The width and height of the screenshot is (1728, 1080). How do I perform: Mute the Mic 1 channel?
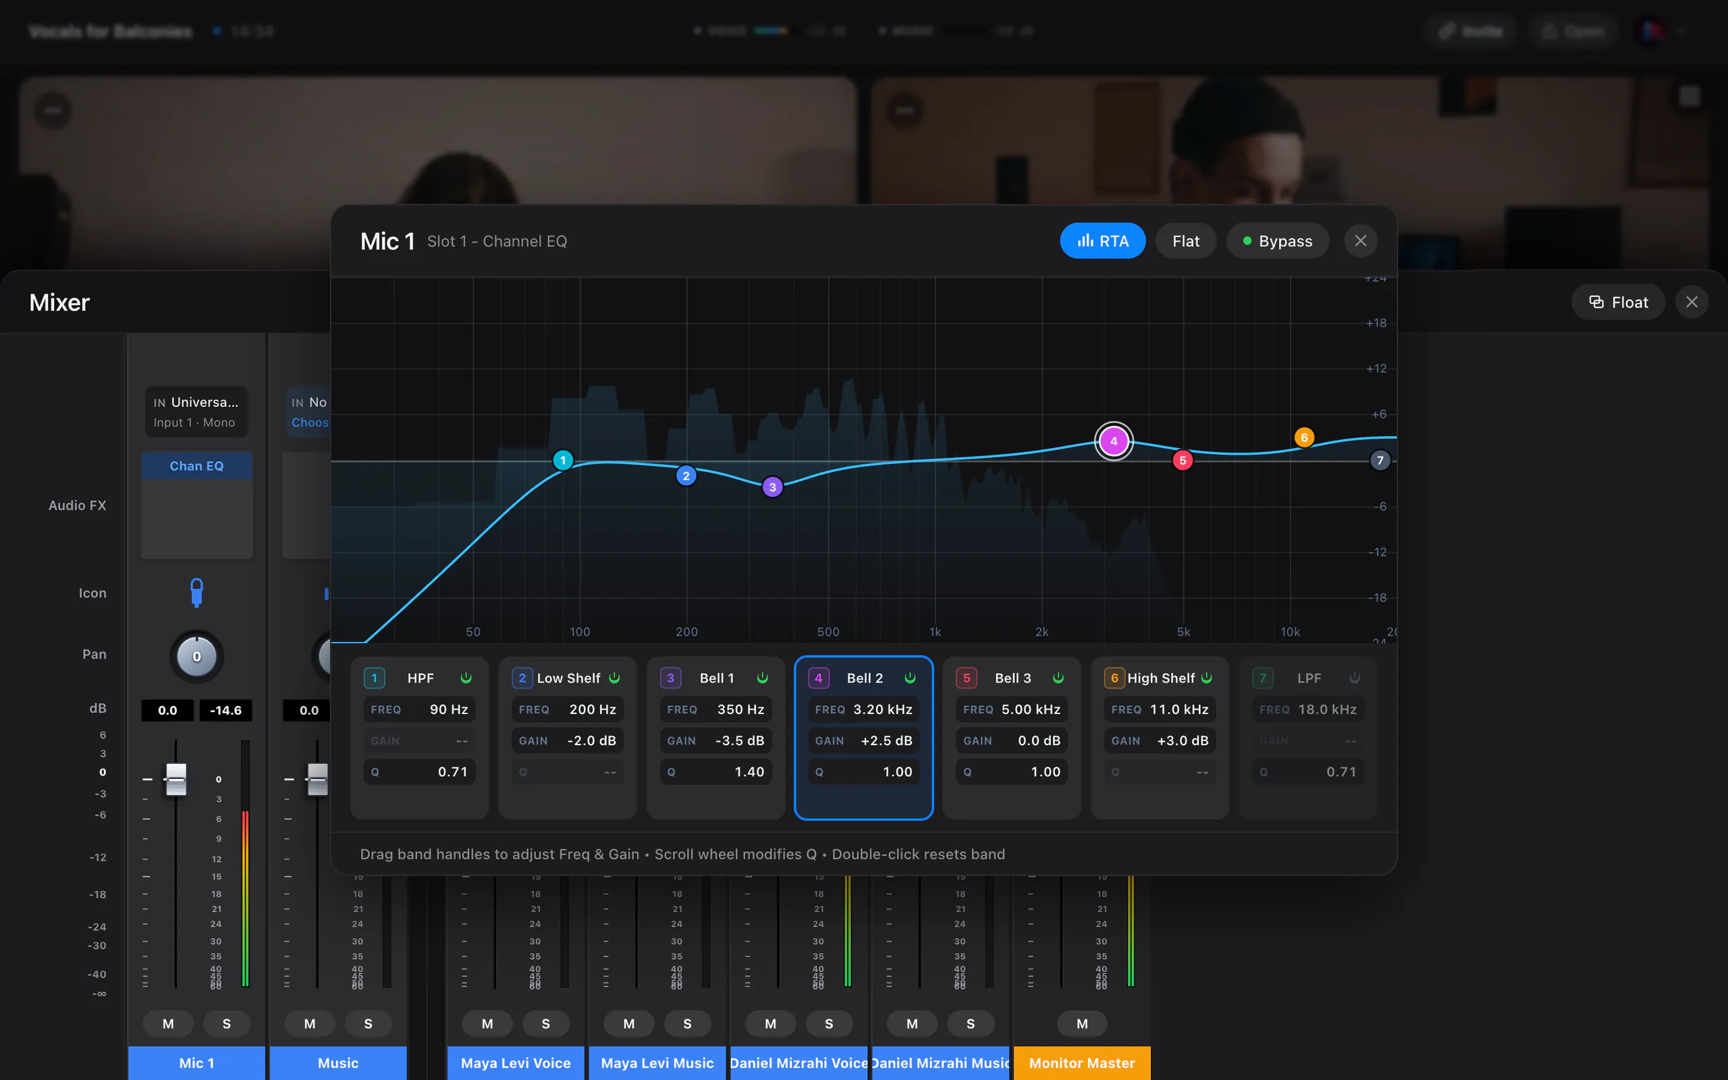168,1023
